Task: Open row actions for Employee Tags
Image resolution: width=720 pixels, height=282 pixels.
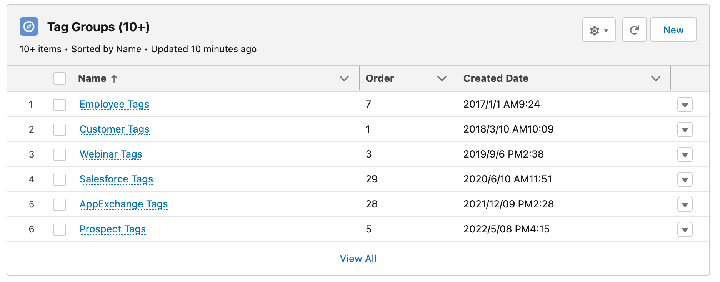Action: click(x=685, y=105)
